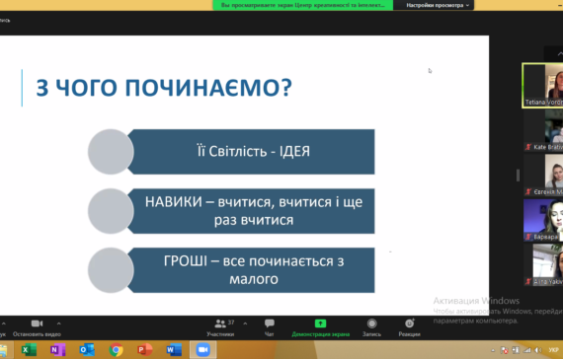Collapse the participant video strip arrow
Screen dimensions: 563x359
coord(559,54)
